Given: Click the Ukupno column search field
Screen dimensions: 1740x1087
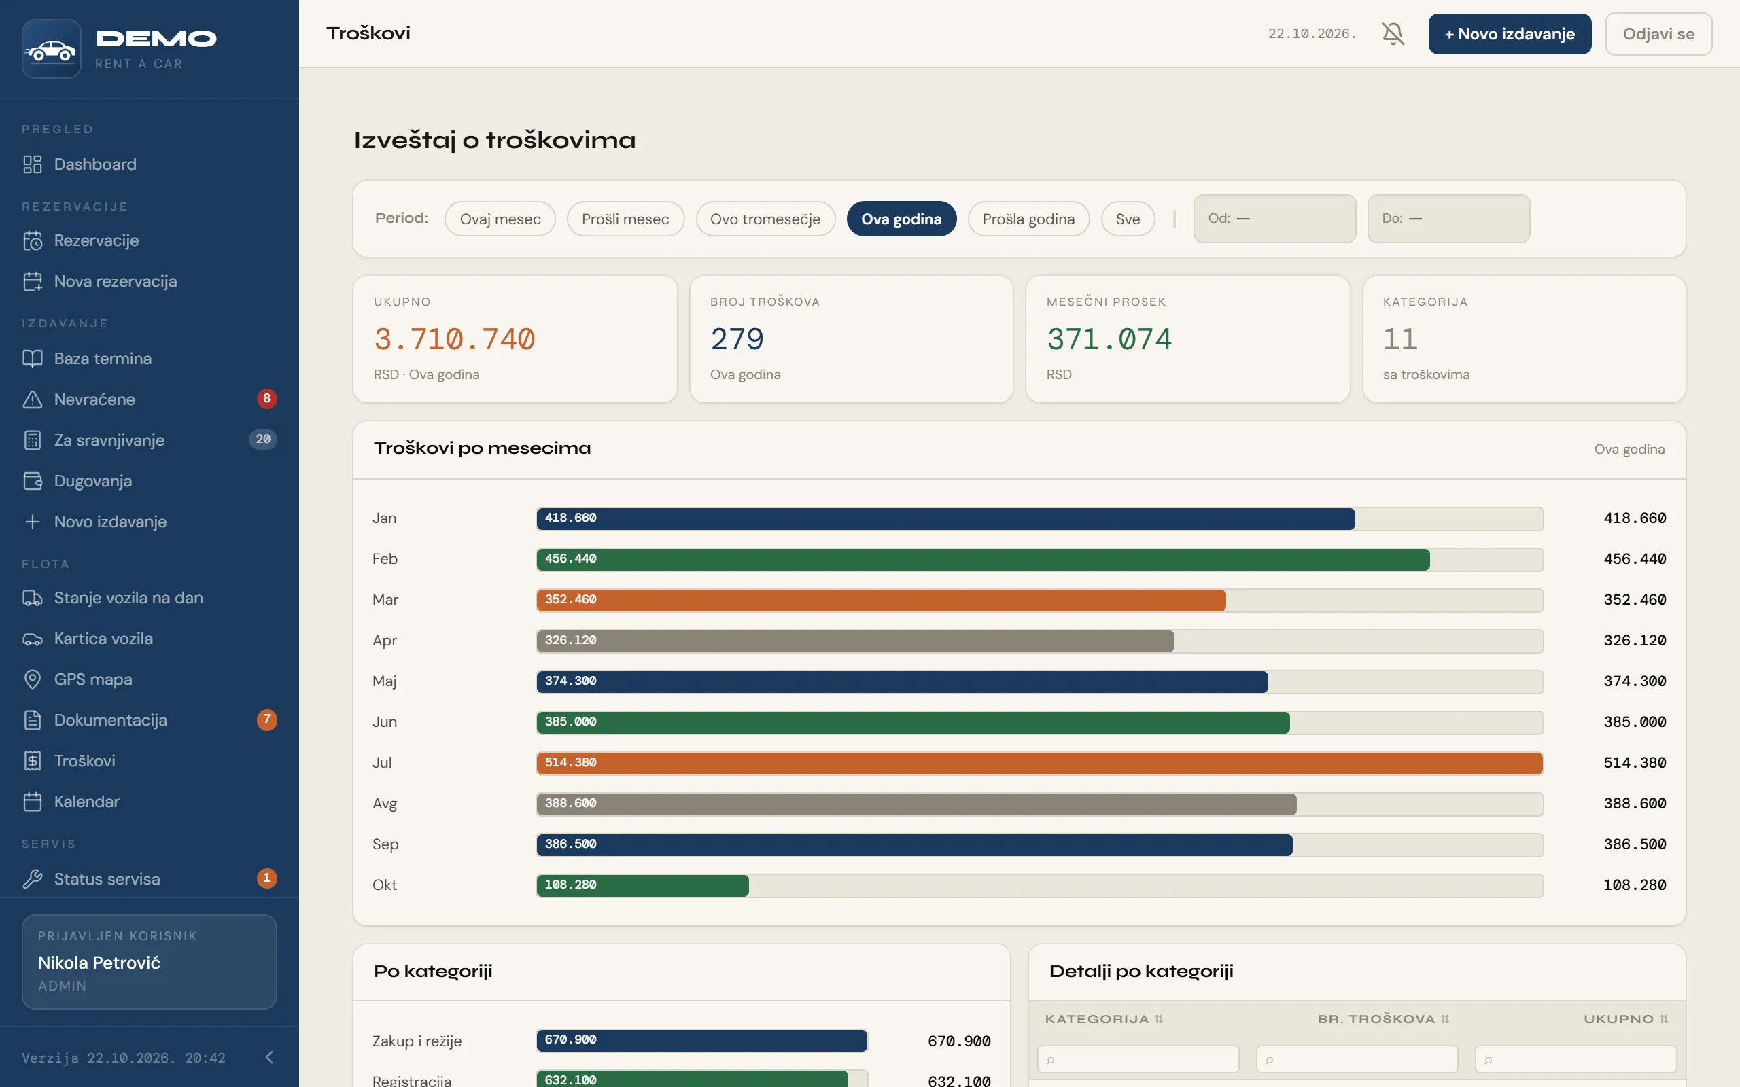Looking at the screenshot, I should click(1576, 1059).
